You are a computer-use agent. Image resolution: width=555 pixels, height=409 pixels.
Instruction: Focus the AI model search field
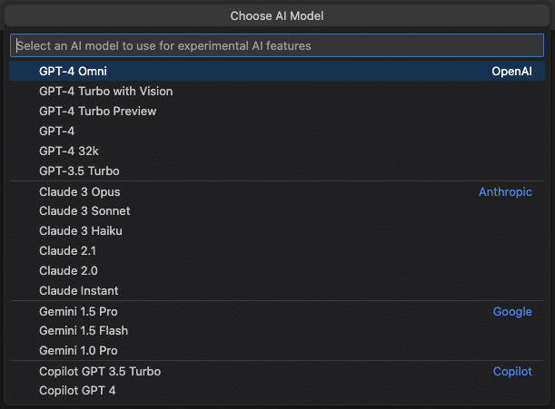[277, 45]
